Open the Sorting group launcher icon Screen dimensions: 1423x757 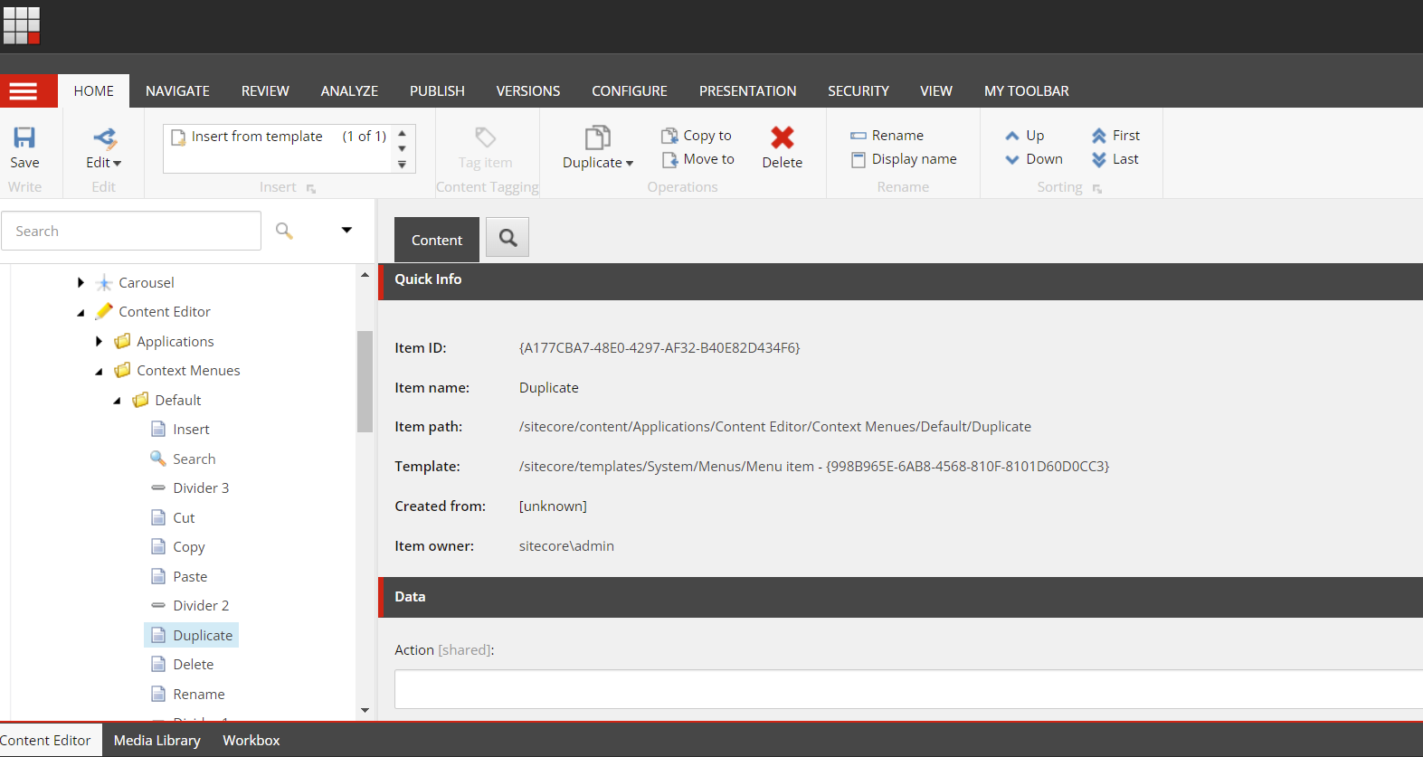point(1097,188)
